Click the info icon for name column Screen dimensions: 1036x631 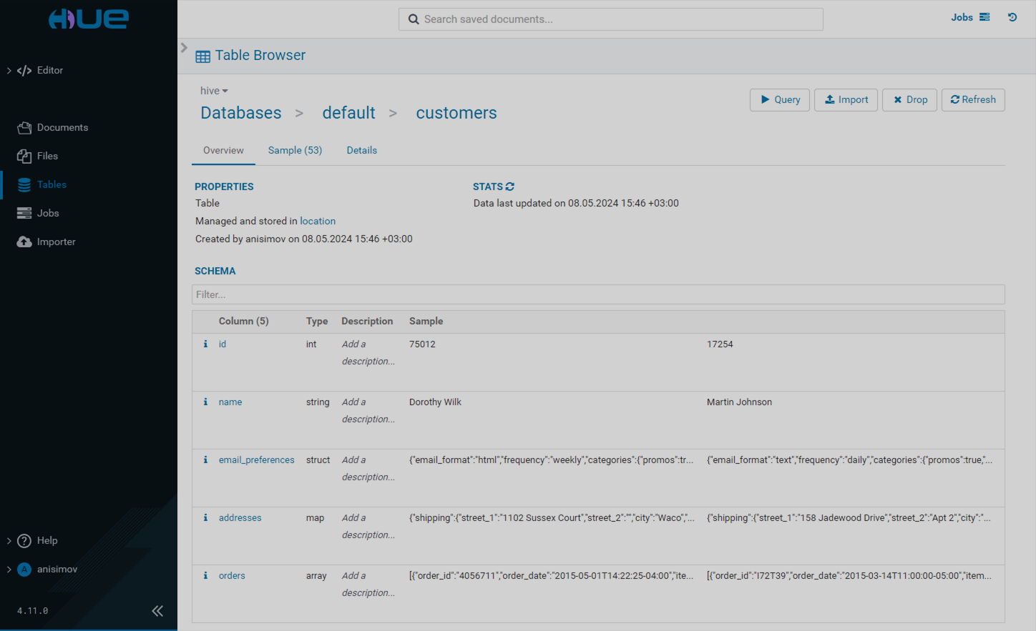205,402
